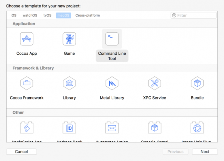Screen dimensions: 224x161
Task: Choose the Metal Library icon
Action: click(112, 83)
